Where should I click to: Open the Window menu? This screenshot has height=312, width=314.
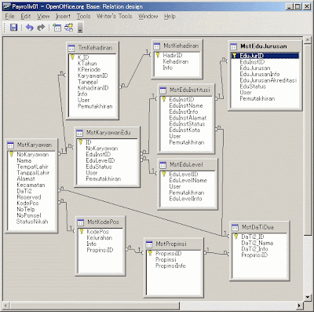(148, 17)
